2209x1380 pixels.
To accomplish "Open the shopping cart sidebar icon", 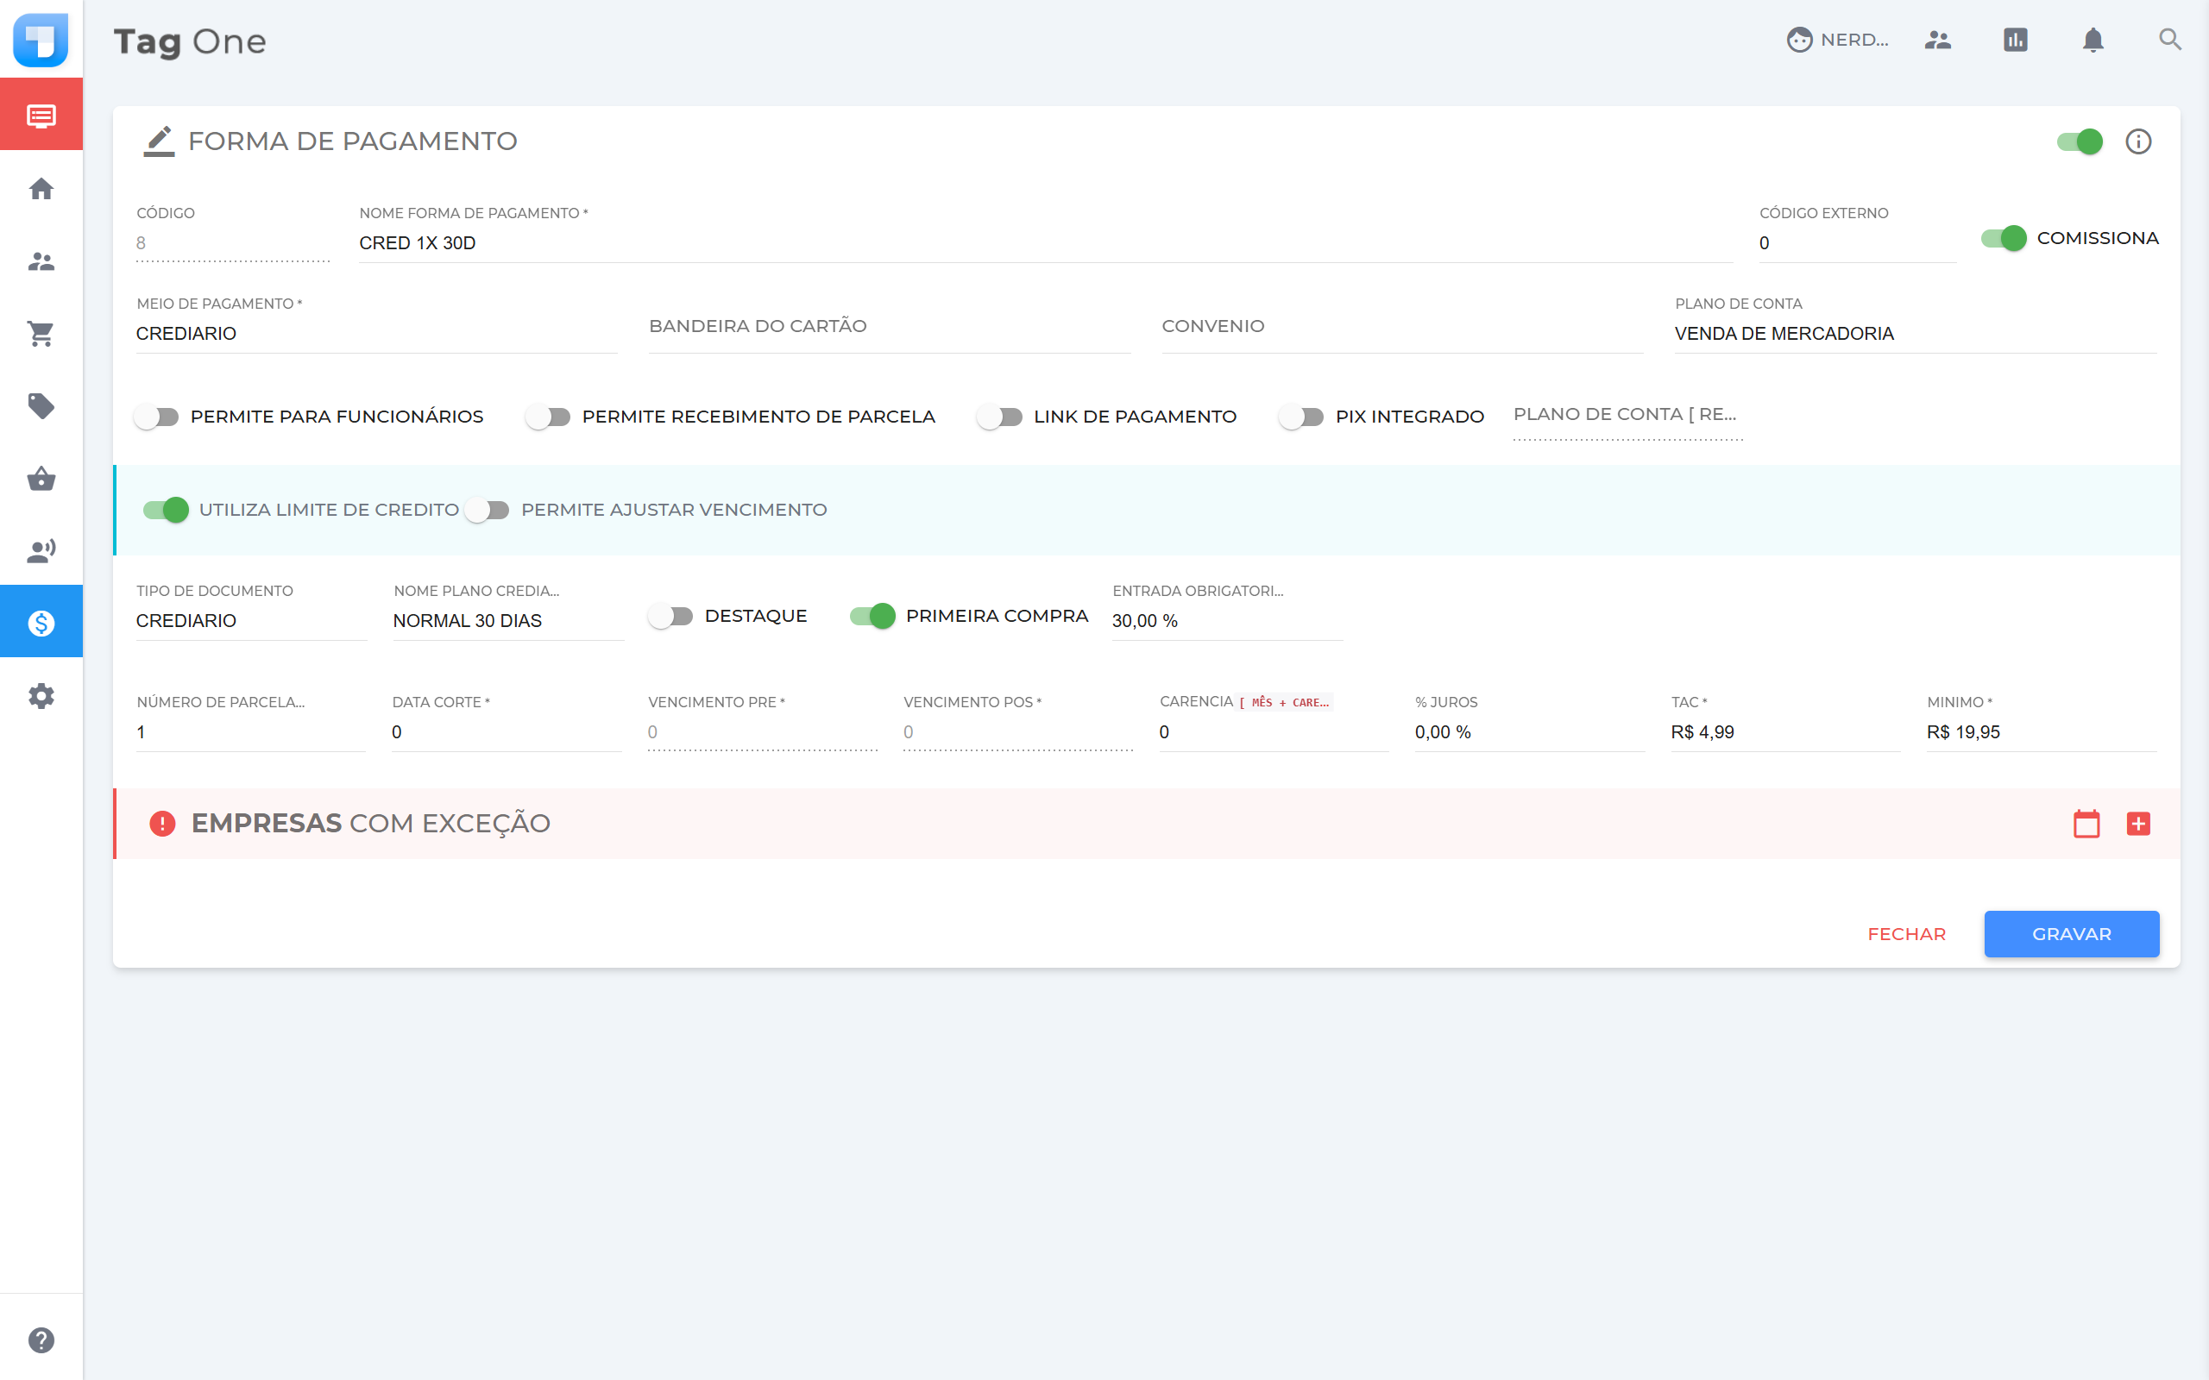I will (x=41, y=334).
